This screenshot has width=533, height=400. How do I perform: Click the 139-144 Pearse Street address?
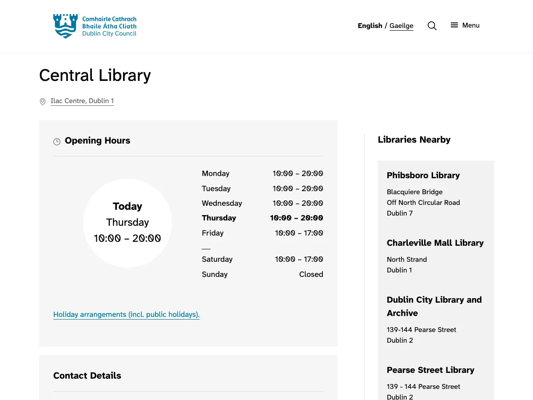[x=422, y=330]
